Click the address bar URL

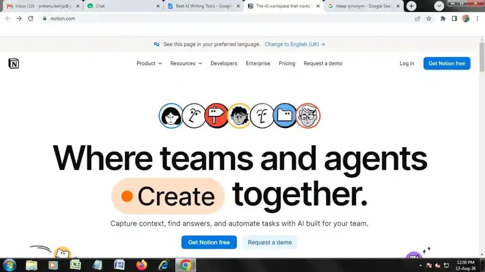pos(63,18)
